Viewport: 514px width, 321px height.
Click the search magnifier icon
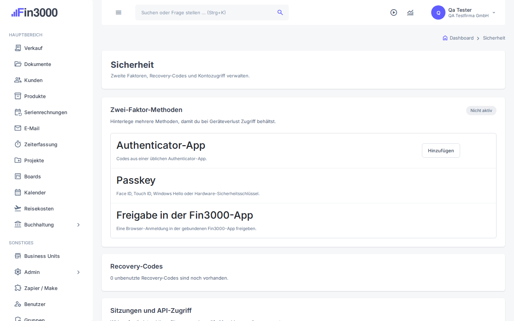[280, 12]
